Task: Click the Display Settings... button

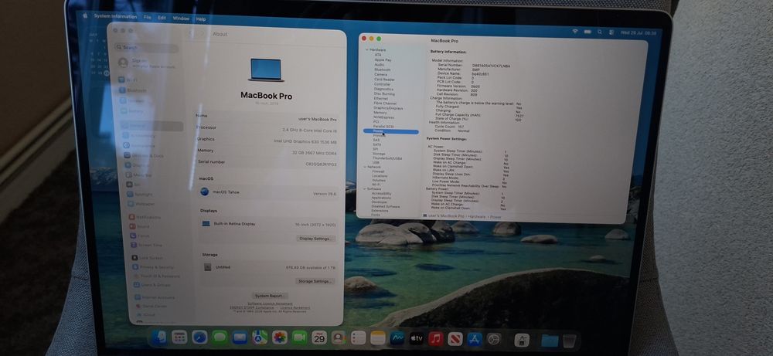Action: (315, 239)
